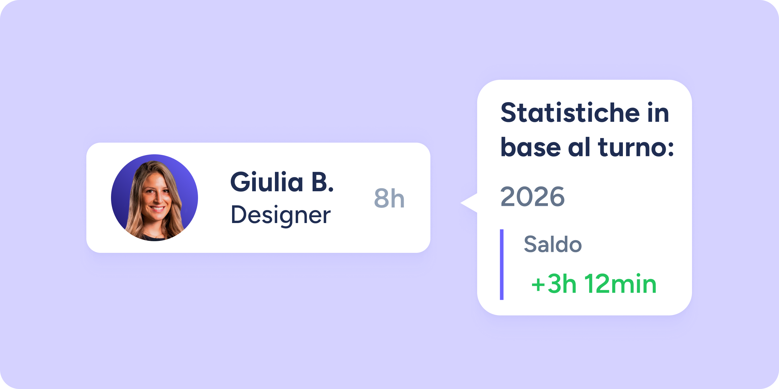
Task: Click the first name Giulia
Action: pos(267,182)
